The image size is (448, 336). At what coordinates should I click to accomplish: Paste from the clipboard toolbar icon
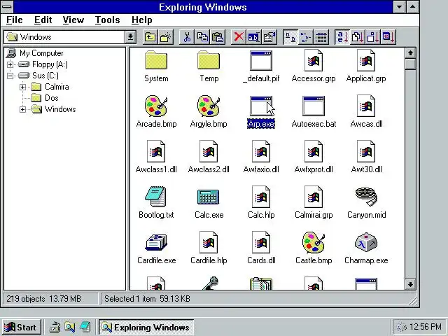click(x=218, y=37)
